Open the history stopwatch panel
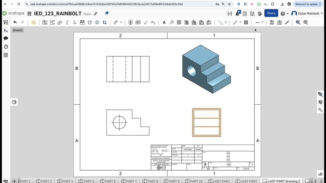Viewport: 326px width, 183px height. click(x=6, y=47)
